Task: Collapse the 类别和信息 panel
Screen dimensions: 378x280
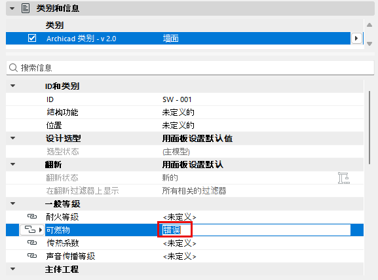Action: 12,9
